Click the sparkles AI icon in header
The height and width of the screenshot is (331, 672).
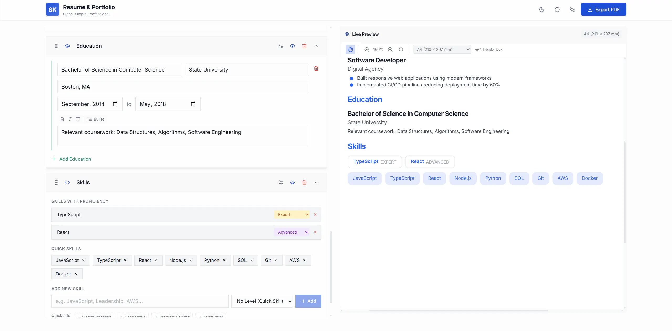point(572,9)
